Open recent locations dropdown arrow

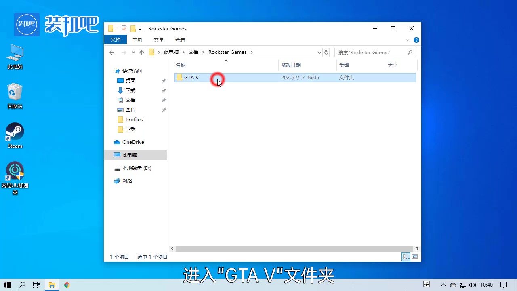pos(133,53)
